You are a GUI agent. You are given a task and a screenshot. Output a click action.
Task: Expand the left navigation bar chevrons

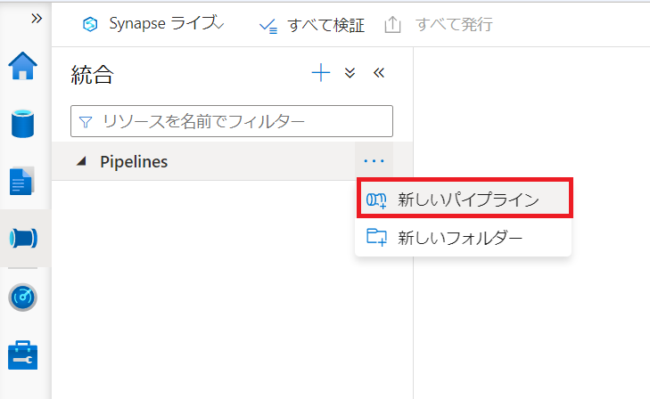pyautogui.click(x=36, y=19)
